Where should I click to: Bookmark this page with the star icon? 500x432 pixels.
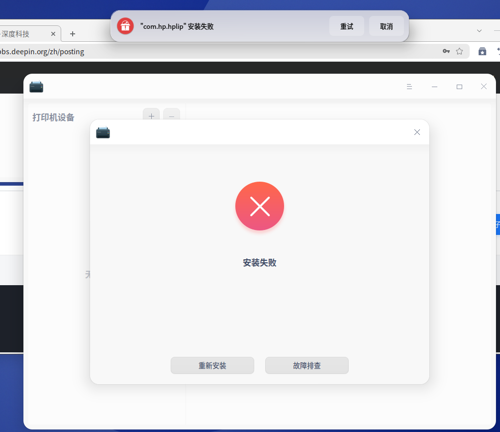(459, 51)
